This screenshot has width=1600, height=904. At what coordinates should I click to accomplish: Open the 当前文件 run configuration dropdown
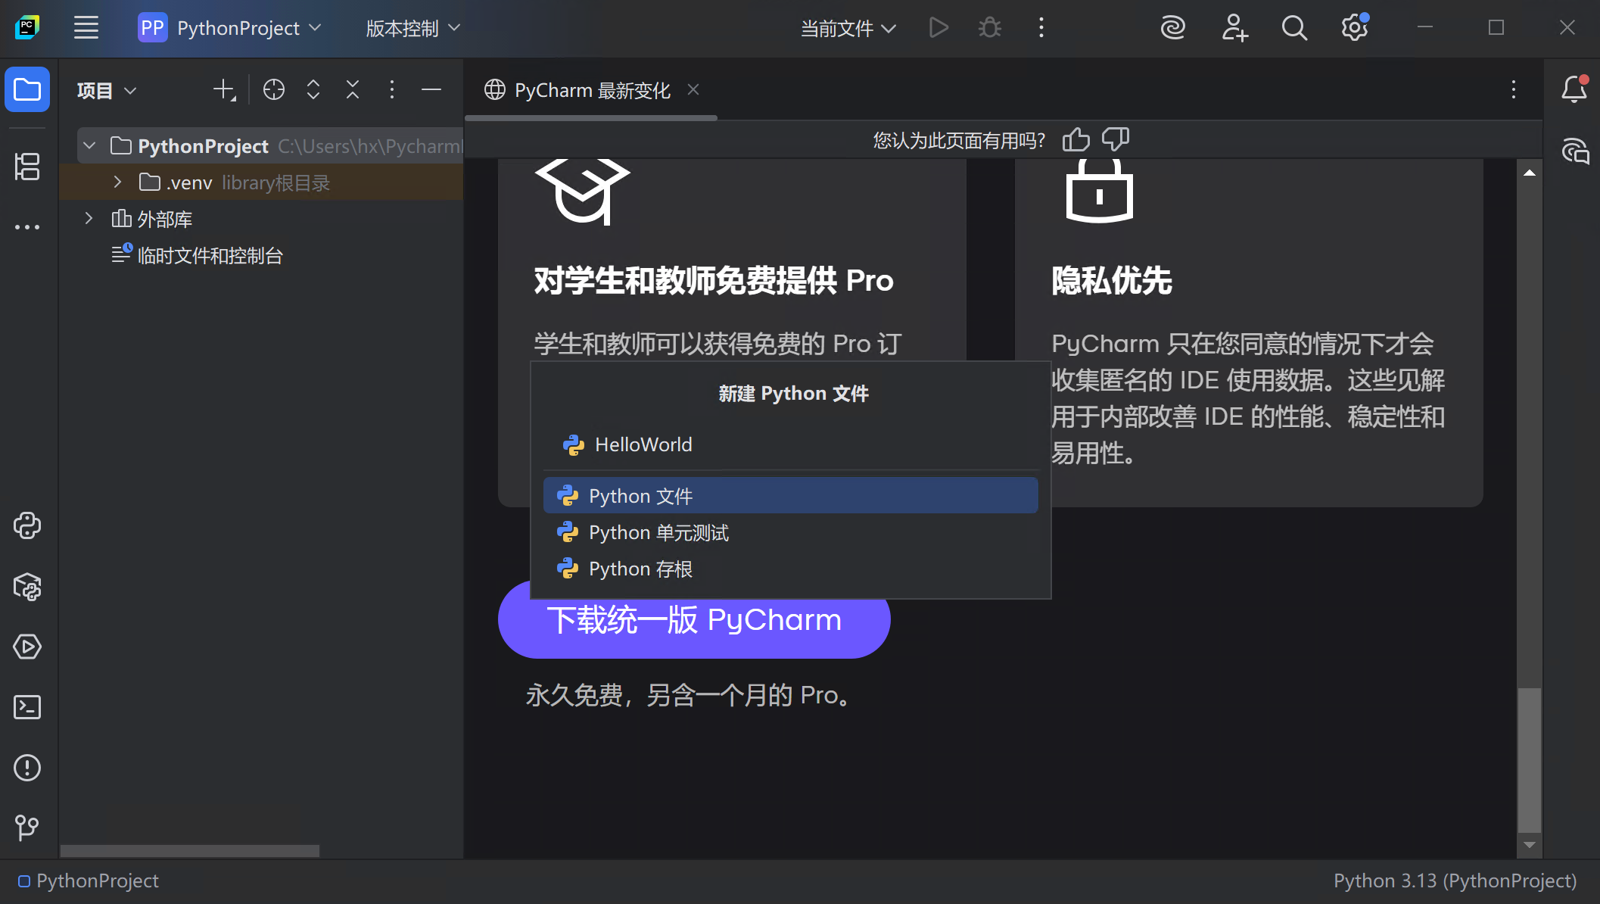848,28
